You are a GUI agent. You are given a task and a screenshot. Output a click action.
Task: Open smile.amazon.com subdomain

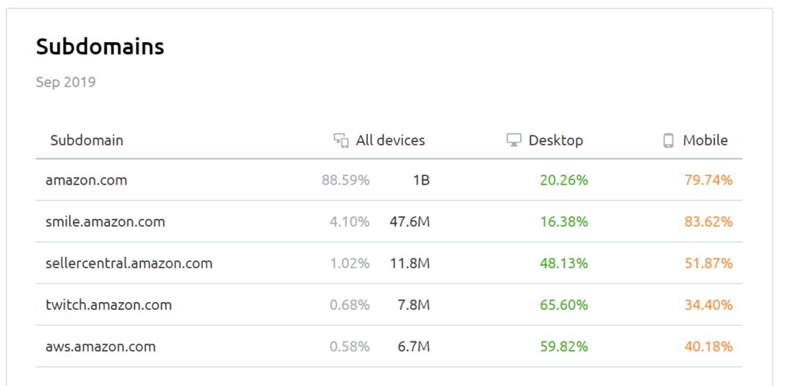tap(105, 221)
